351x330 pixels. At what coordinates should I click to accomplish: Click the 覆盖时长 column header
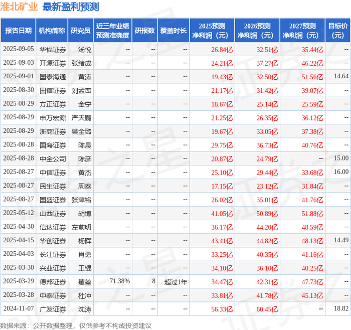[173, 31]
